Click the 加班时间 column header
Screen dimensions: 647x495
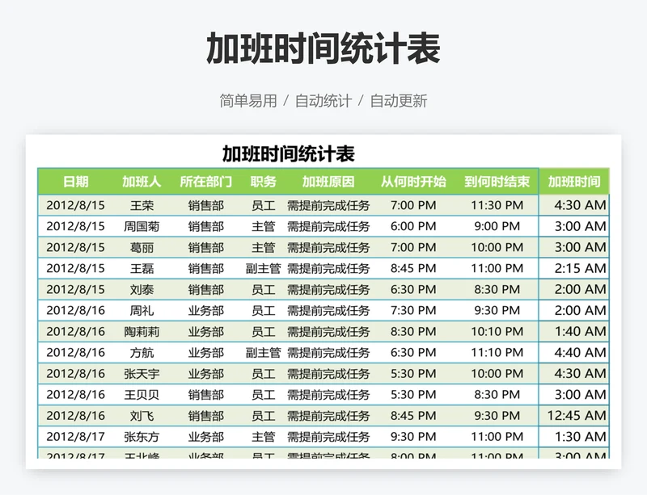[x=574, y=182]
